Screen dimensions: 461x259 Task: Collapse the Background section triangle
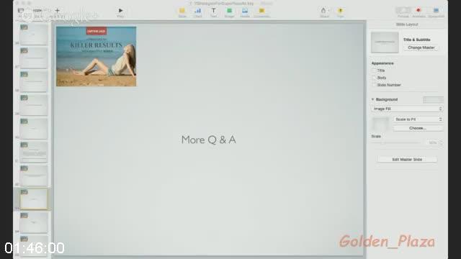click(x=373, y=99)
